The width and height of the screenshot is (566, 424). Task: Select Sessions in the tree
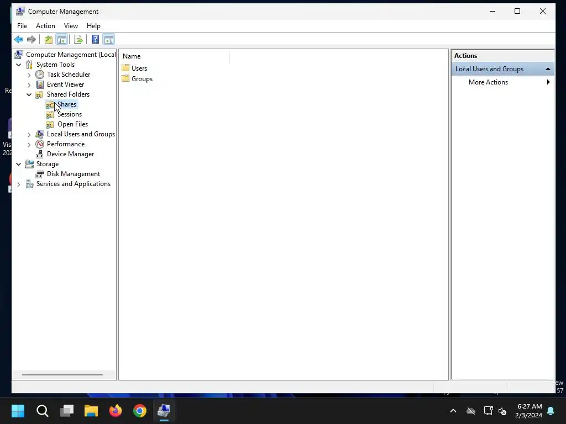(x=70, y=114)
